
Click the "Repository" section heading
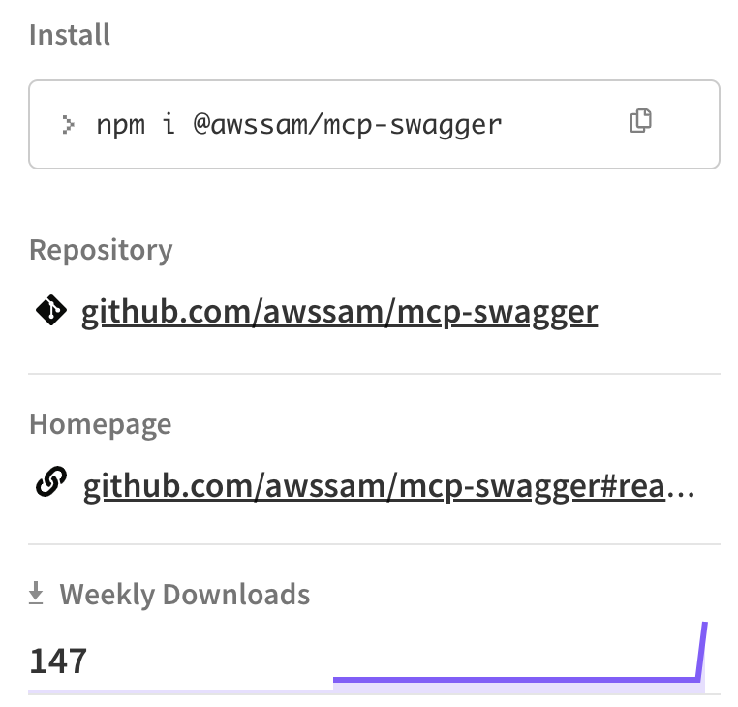point(101,250)
